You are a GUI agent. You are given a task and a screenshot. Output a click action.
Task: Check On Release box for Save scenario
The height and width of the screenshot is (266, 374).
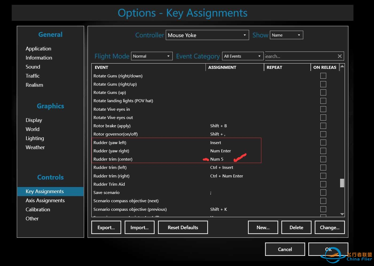323,193
